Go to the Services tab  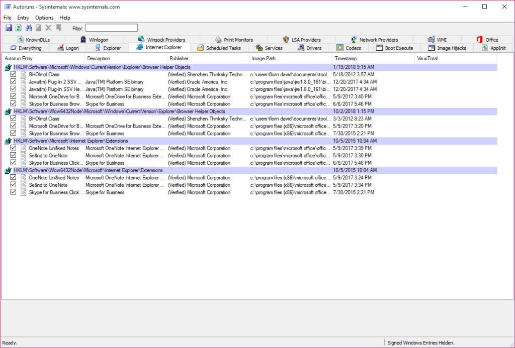coord(269,48)
